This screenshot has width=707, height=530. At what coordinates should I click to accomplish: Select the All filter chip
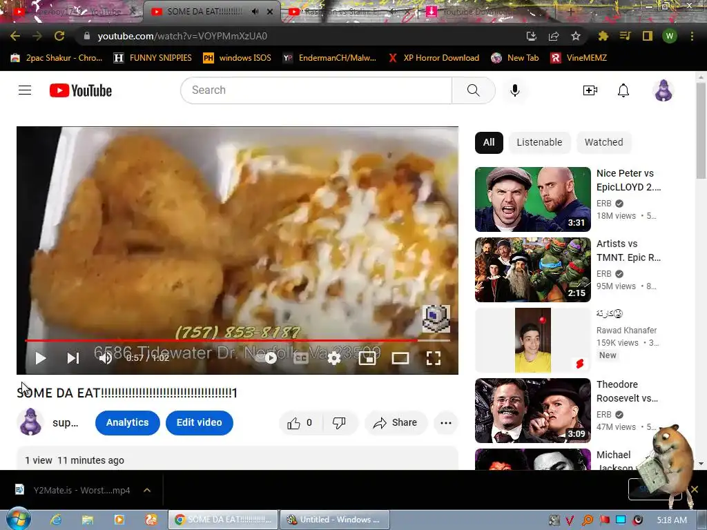tap(489, 142)
